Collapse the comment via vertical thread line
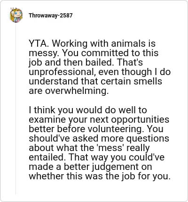This screenshot has width=188, height=202. pyautogui.click(x=16, y=109)
